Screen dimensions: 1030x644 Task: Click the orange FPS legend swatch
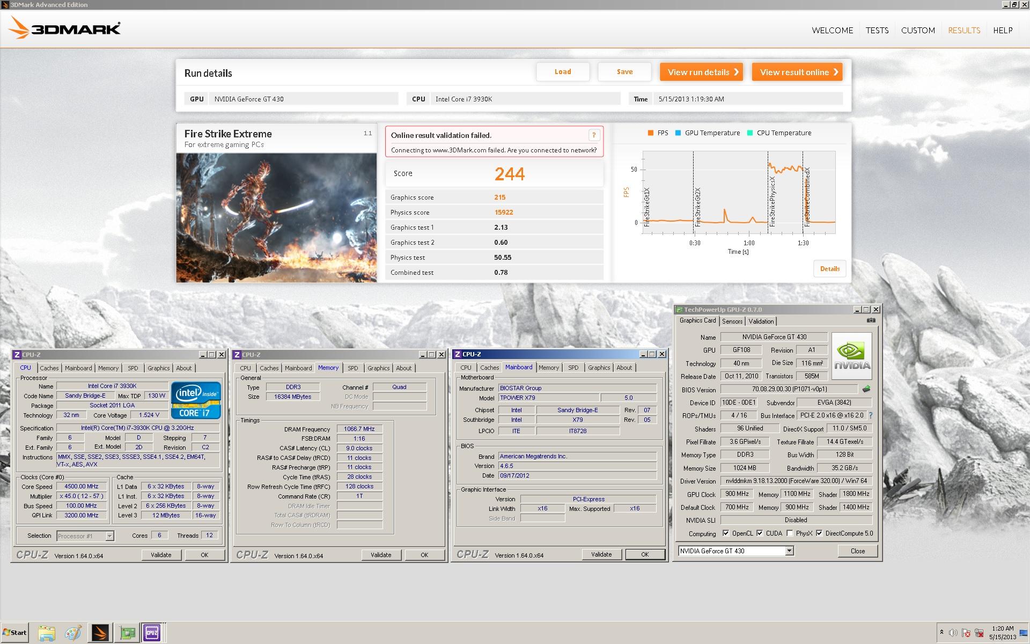click(x=650, y=133)
